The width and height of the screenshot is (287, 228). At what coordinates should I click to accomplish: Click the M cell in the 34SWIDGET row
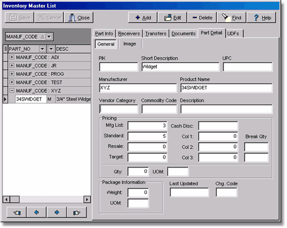[x=51, y=99]
